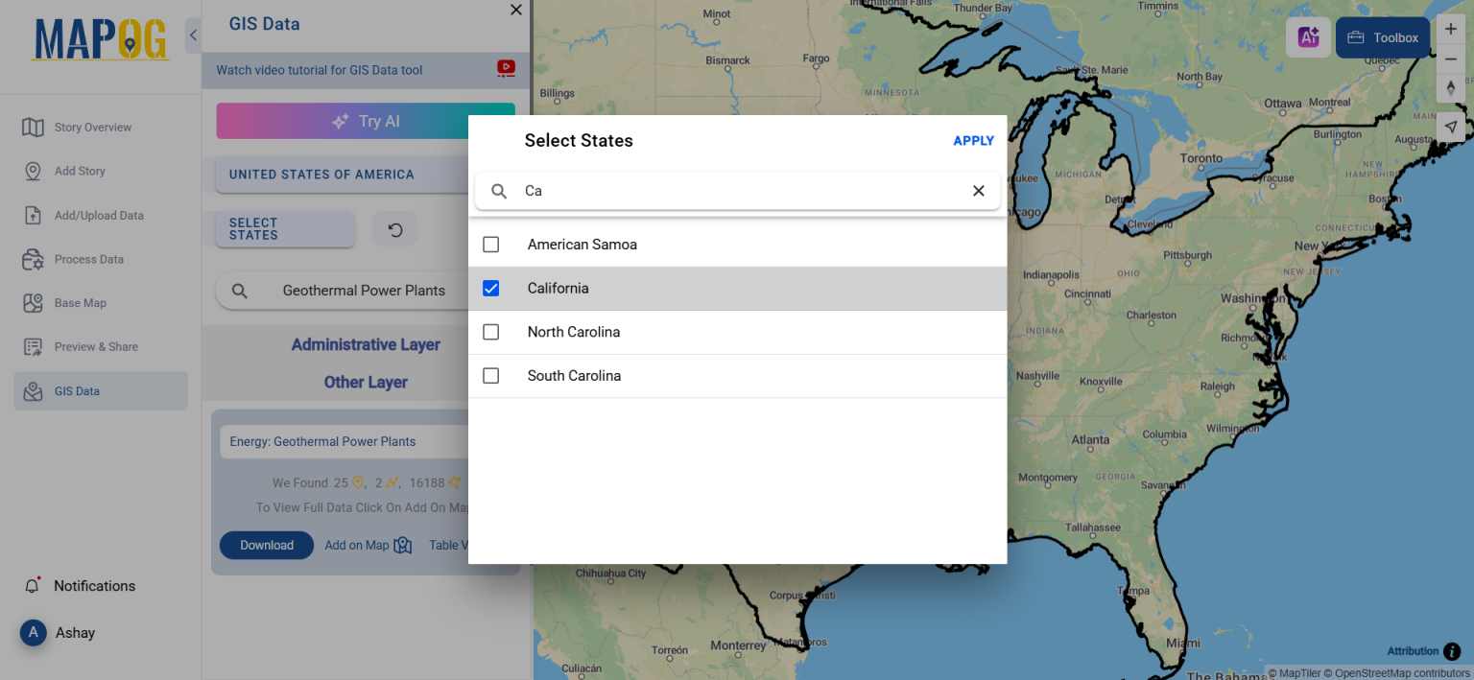Apply the selected states with APPLY

pos(973,140)
